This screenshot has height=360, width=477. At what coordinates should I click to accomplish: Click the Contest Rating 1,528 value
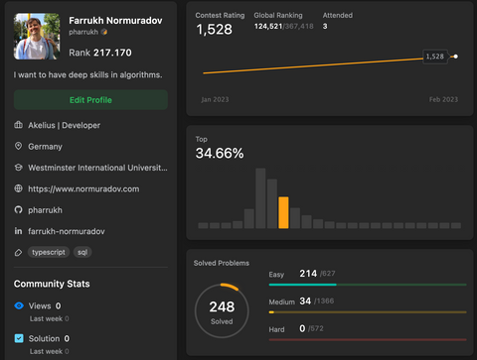(x=215, y=30)
